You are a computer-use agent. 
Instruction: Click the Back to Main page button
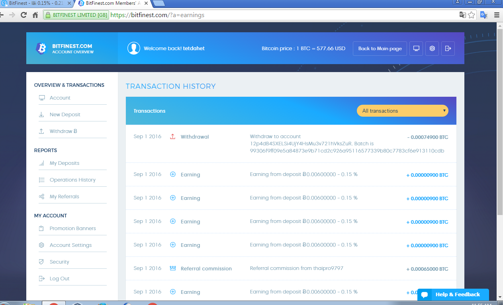pyautogui.click(x=380, y=48)
